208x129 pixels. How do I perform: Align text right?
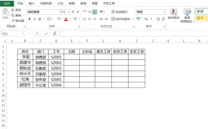(x=95, y=19)
